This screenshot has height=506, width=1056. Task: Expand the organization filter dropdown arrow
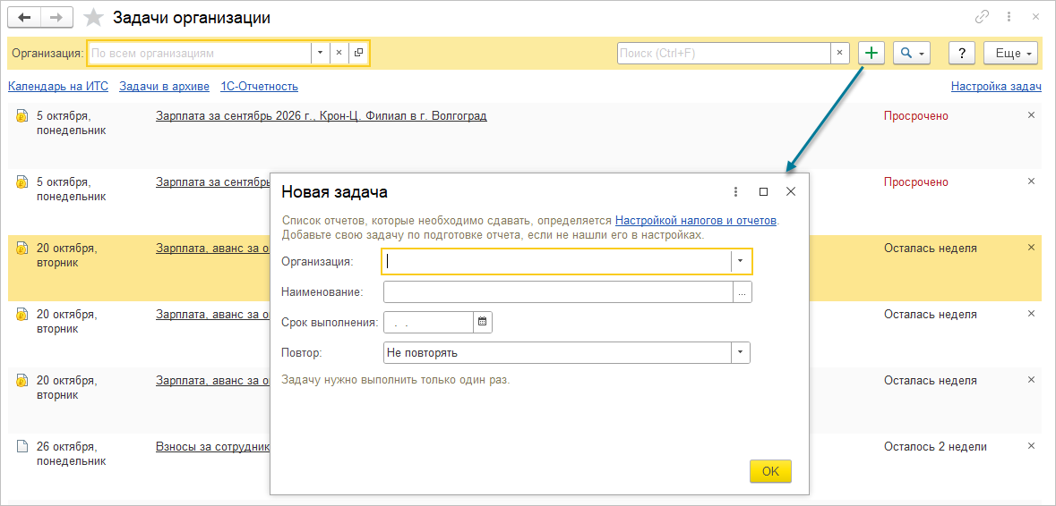(x=320, y=53)
